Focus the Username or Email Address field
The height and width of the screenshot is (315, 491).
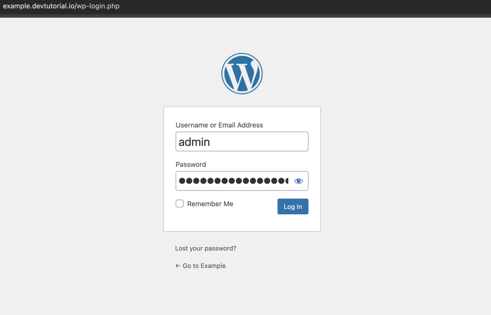(242, 142)
